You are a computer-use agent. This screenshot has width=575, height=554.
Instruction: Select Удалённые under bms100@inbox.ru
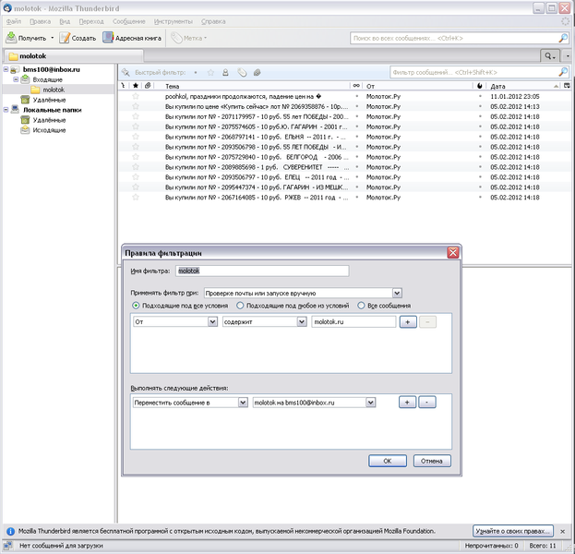[x=49, y=100]
